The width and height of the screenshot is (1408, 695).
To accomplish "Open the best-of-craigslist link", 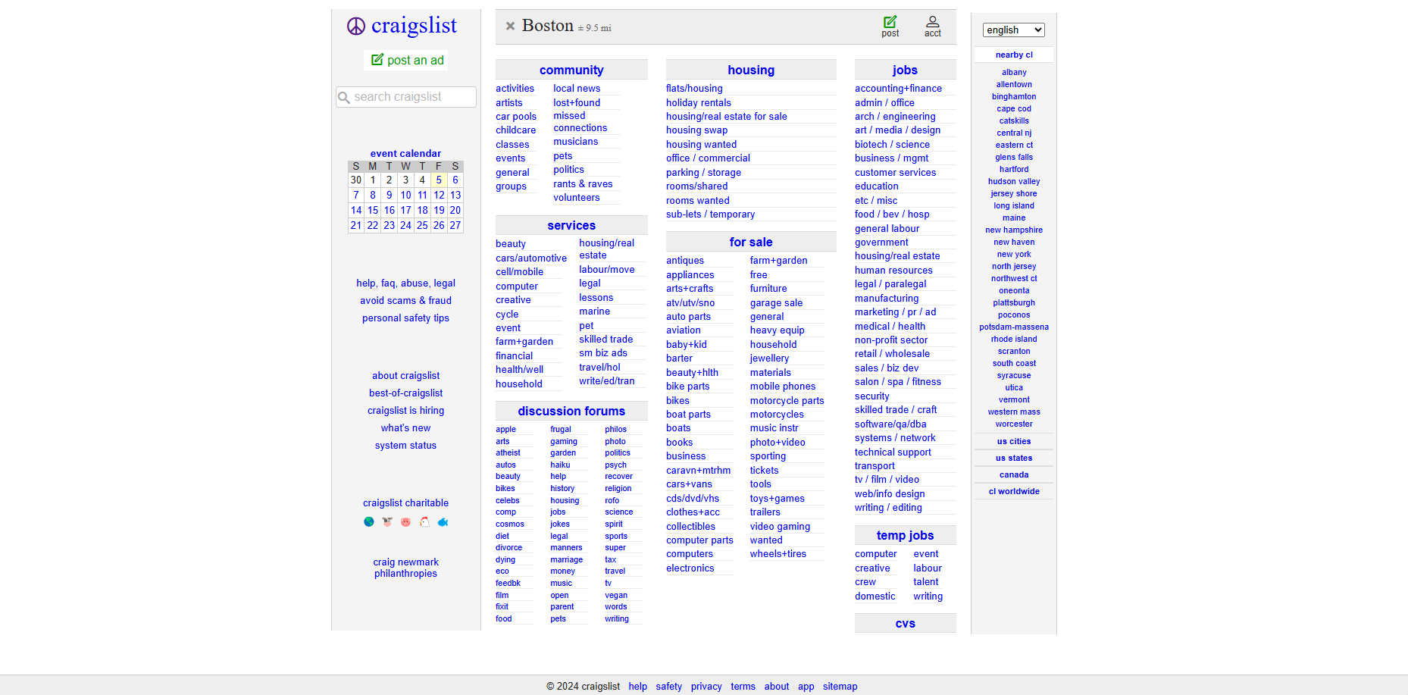I will pos(405,393).
